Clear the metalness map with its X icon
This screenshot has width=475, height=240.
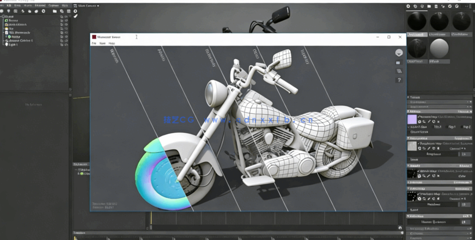pyautogui.click(x=438, y=199)
